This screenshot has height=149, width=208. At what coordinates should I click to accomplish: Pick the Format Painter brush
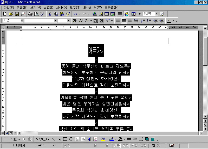68,14
